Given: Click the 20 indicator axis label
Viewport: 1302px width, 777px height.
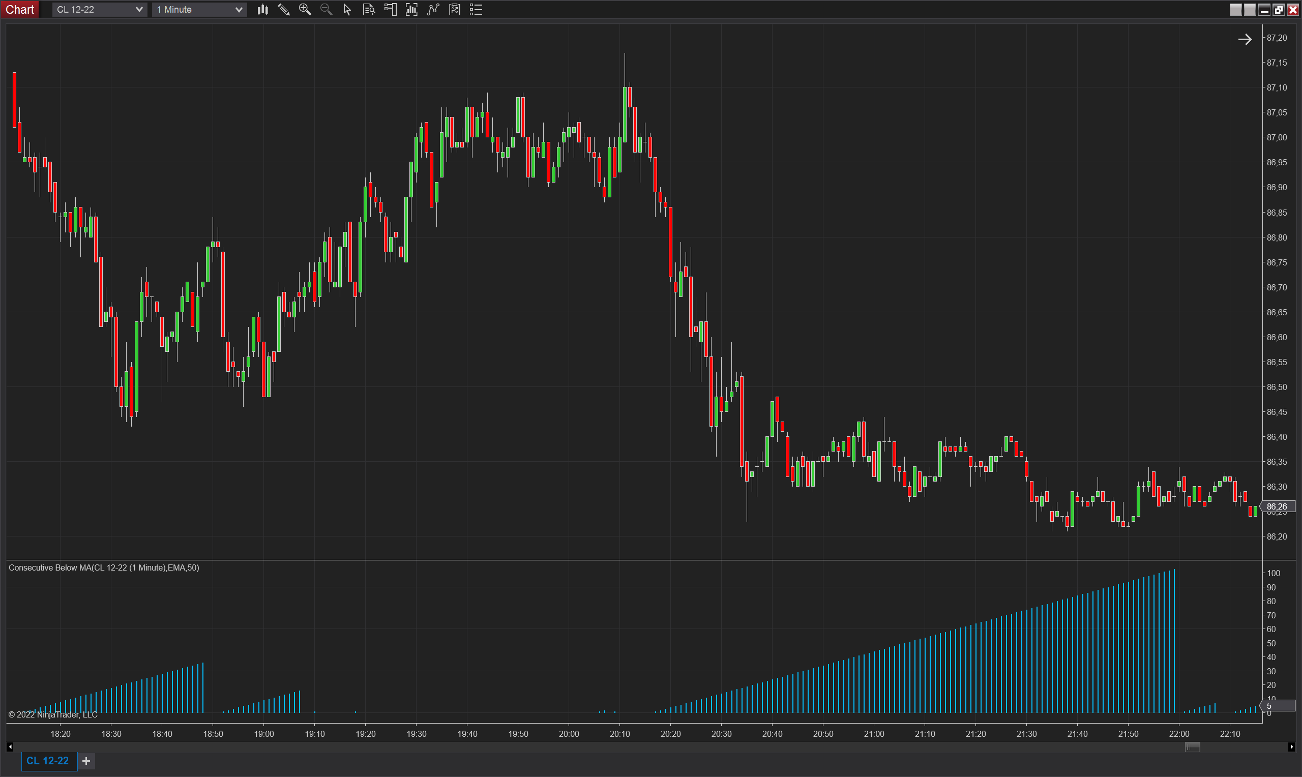Looking at the screenshot, I should pyautogui.click(x=1271, y=685).
